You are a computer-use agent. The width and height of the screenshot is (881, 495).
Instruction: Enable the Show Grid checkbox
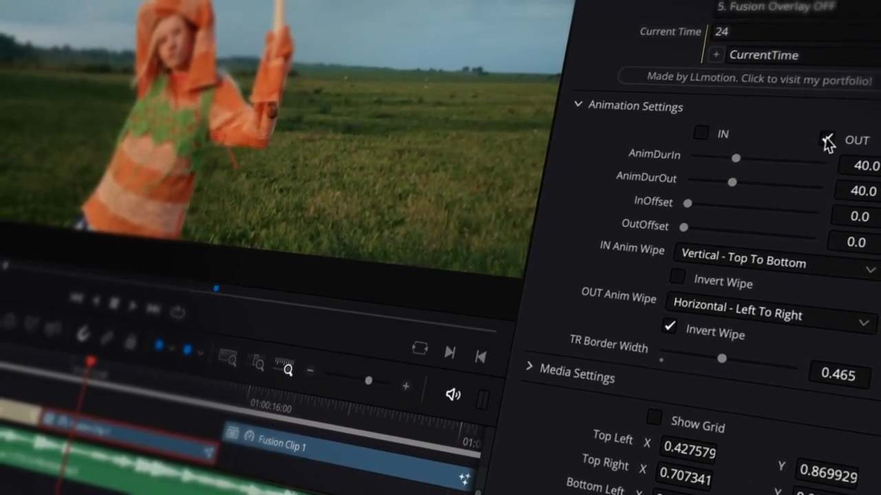(655, 417)
